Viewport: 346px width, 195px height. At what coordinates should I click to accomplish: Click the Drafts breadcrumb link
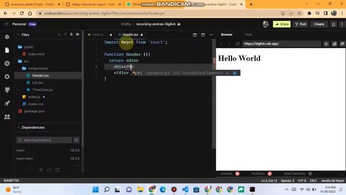(x=126, y=24)
